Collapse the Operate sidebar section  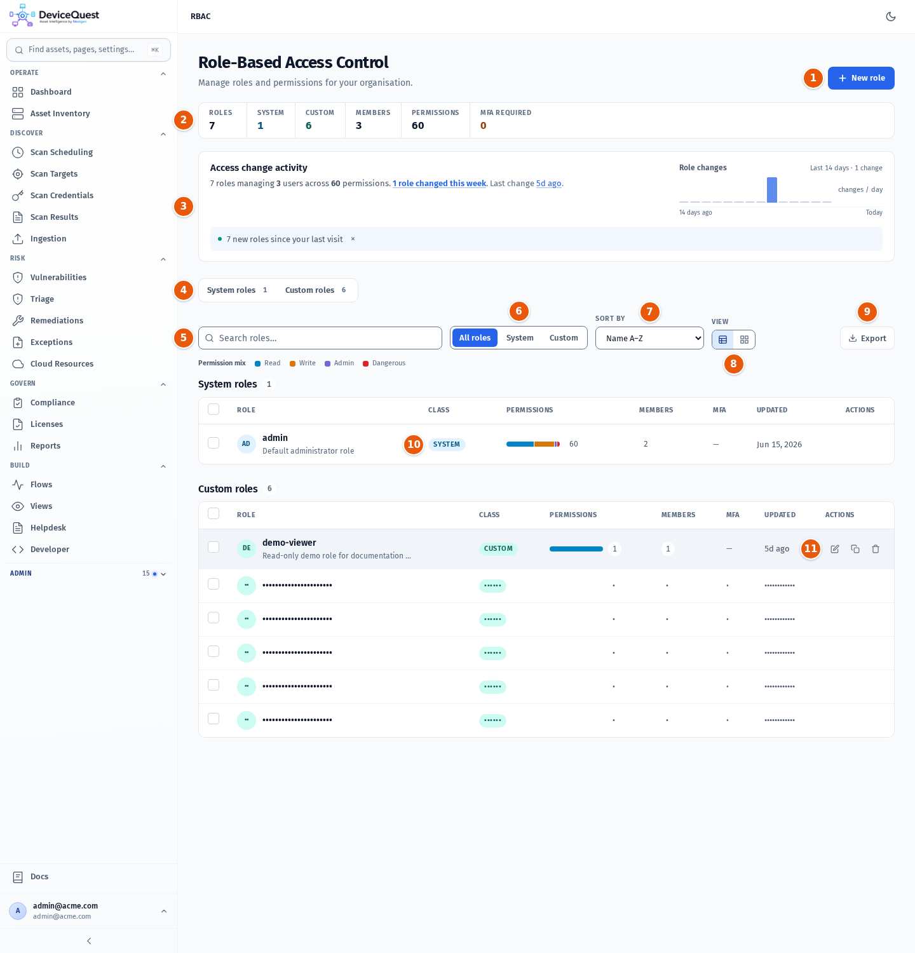163,74
